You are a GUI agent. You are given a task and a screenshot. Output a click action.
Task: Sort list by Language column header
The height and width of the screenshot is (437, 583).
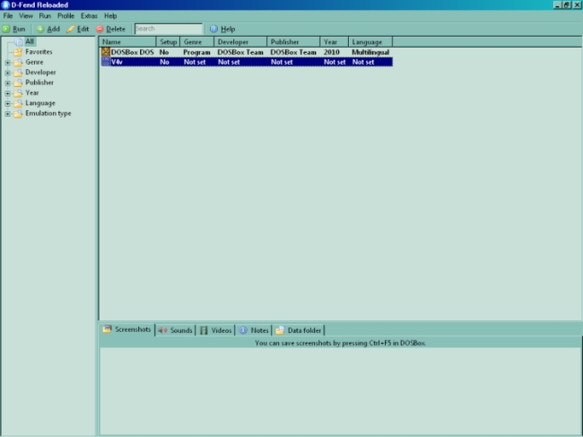(x=370, y=41)
